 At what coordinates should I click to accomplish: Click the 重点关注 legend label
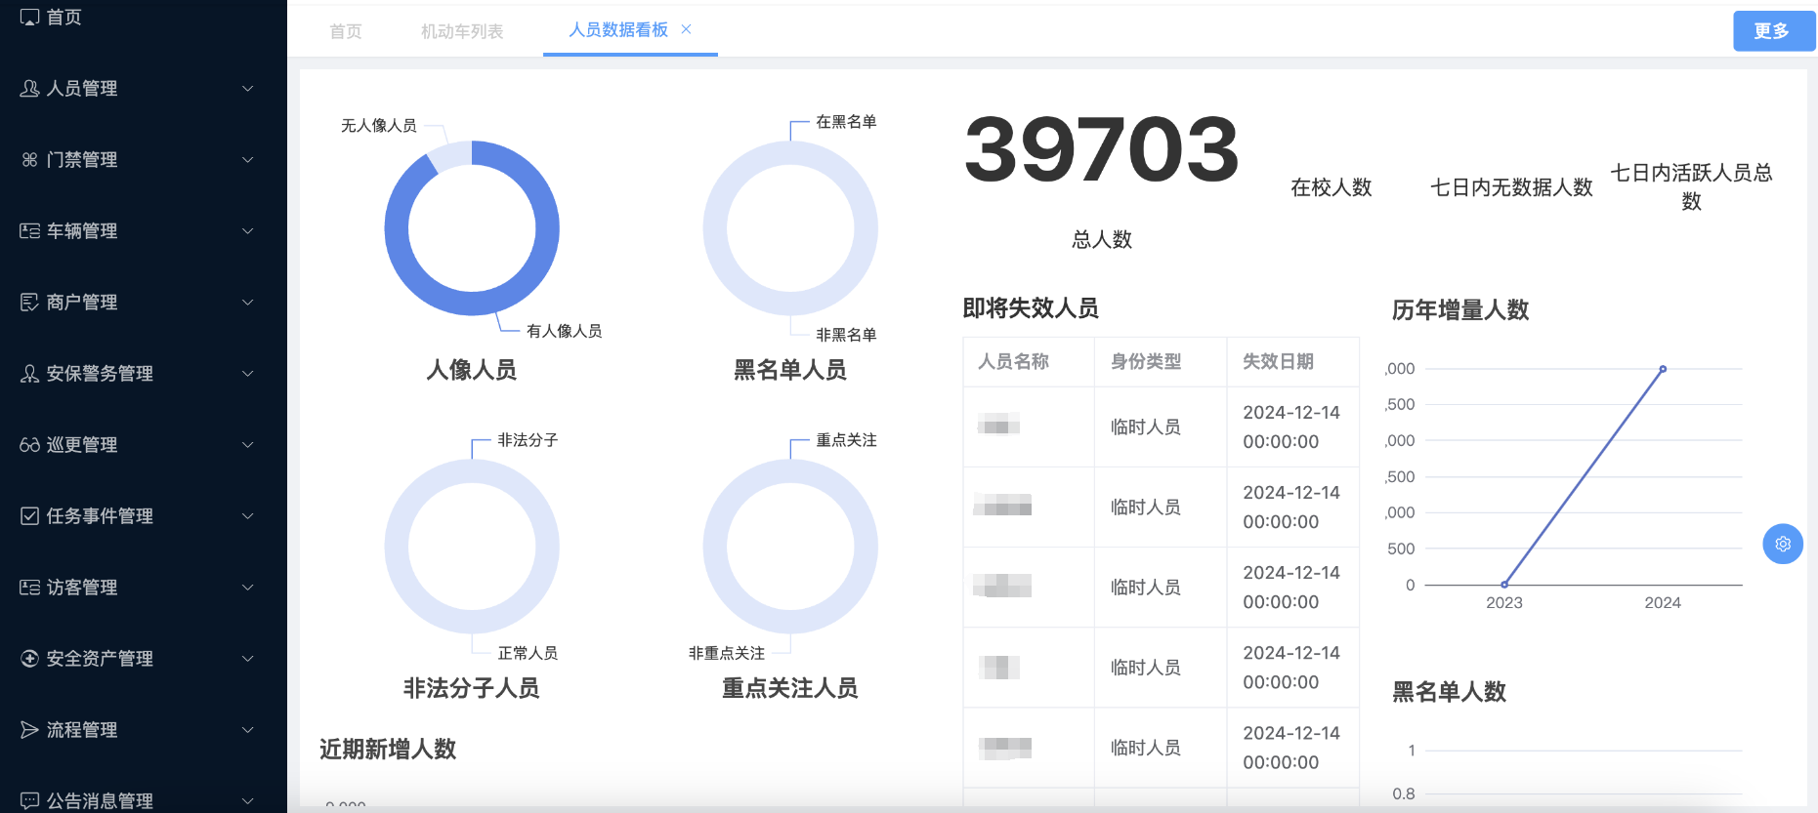(x=846, y=440)
